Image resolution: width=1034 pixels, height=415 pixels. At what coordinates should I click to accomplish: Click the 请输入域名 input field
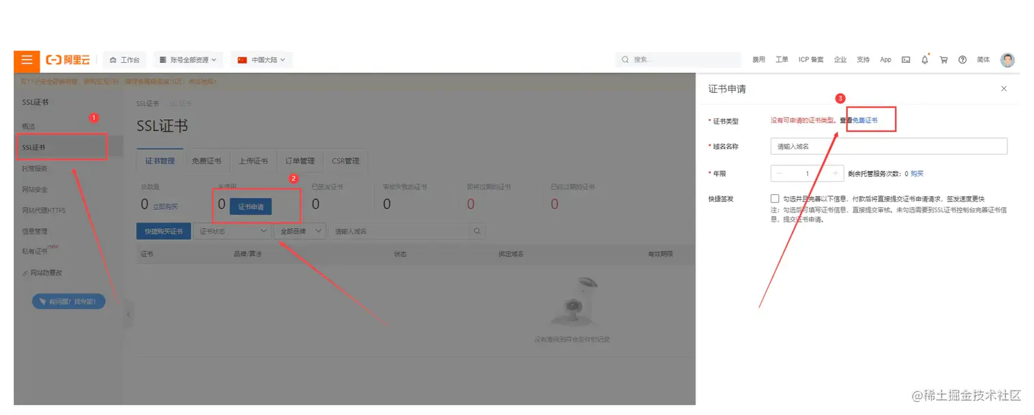[x=889, y=146]
